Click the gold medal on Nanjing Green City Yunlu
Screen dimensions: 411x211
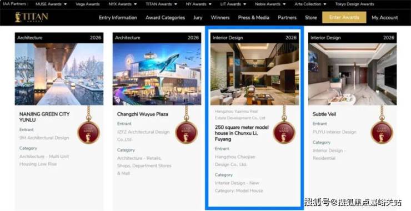click(89, 132)
